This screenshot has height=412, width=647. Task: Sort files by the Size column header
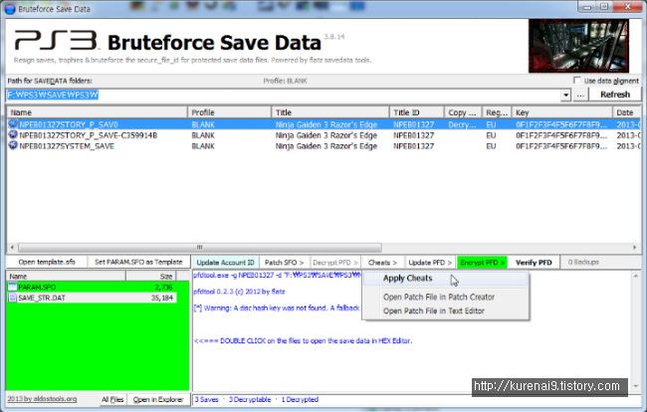tap(151, 276)
